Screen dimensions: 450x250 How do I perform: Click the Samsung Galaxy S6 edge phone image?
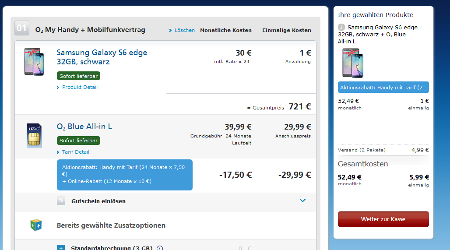coord(34,62)
